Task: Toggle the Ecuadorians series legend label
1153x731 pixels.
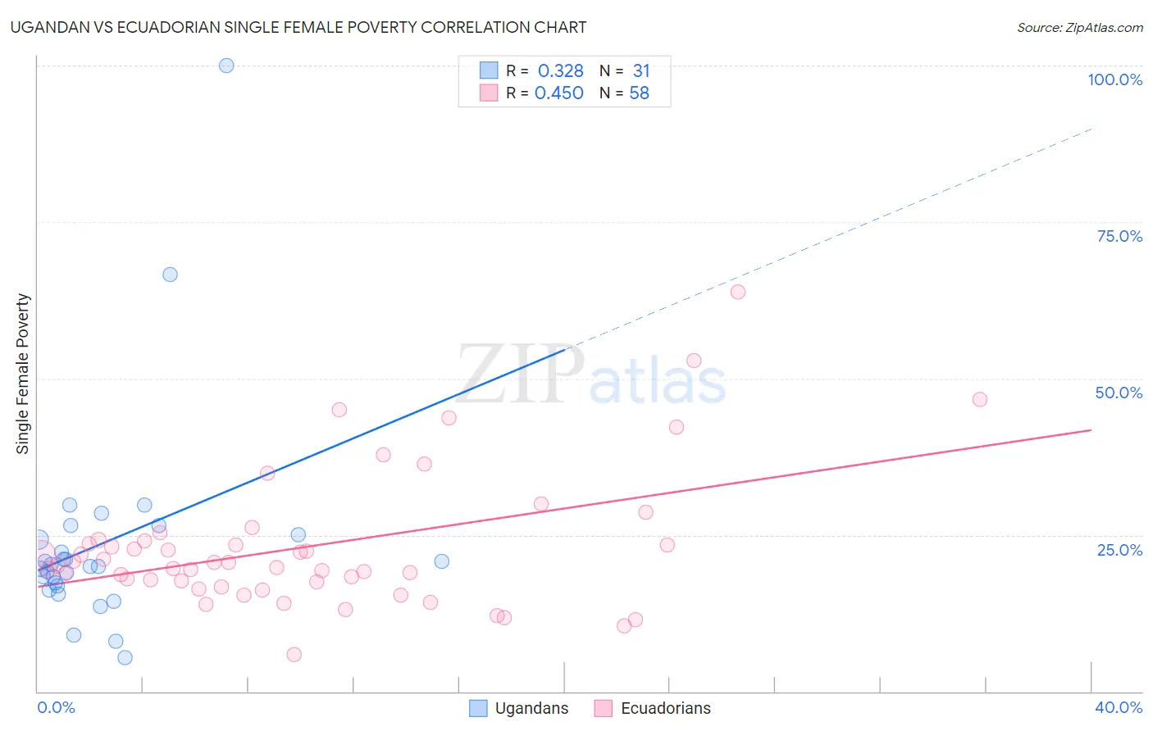Action: [x=665, y=708]
